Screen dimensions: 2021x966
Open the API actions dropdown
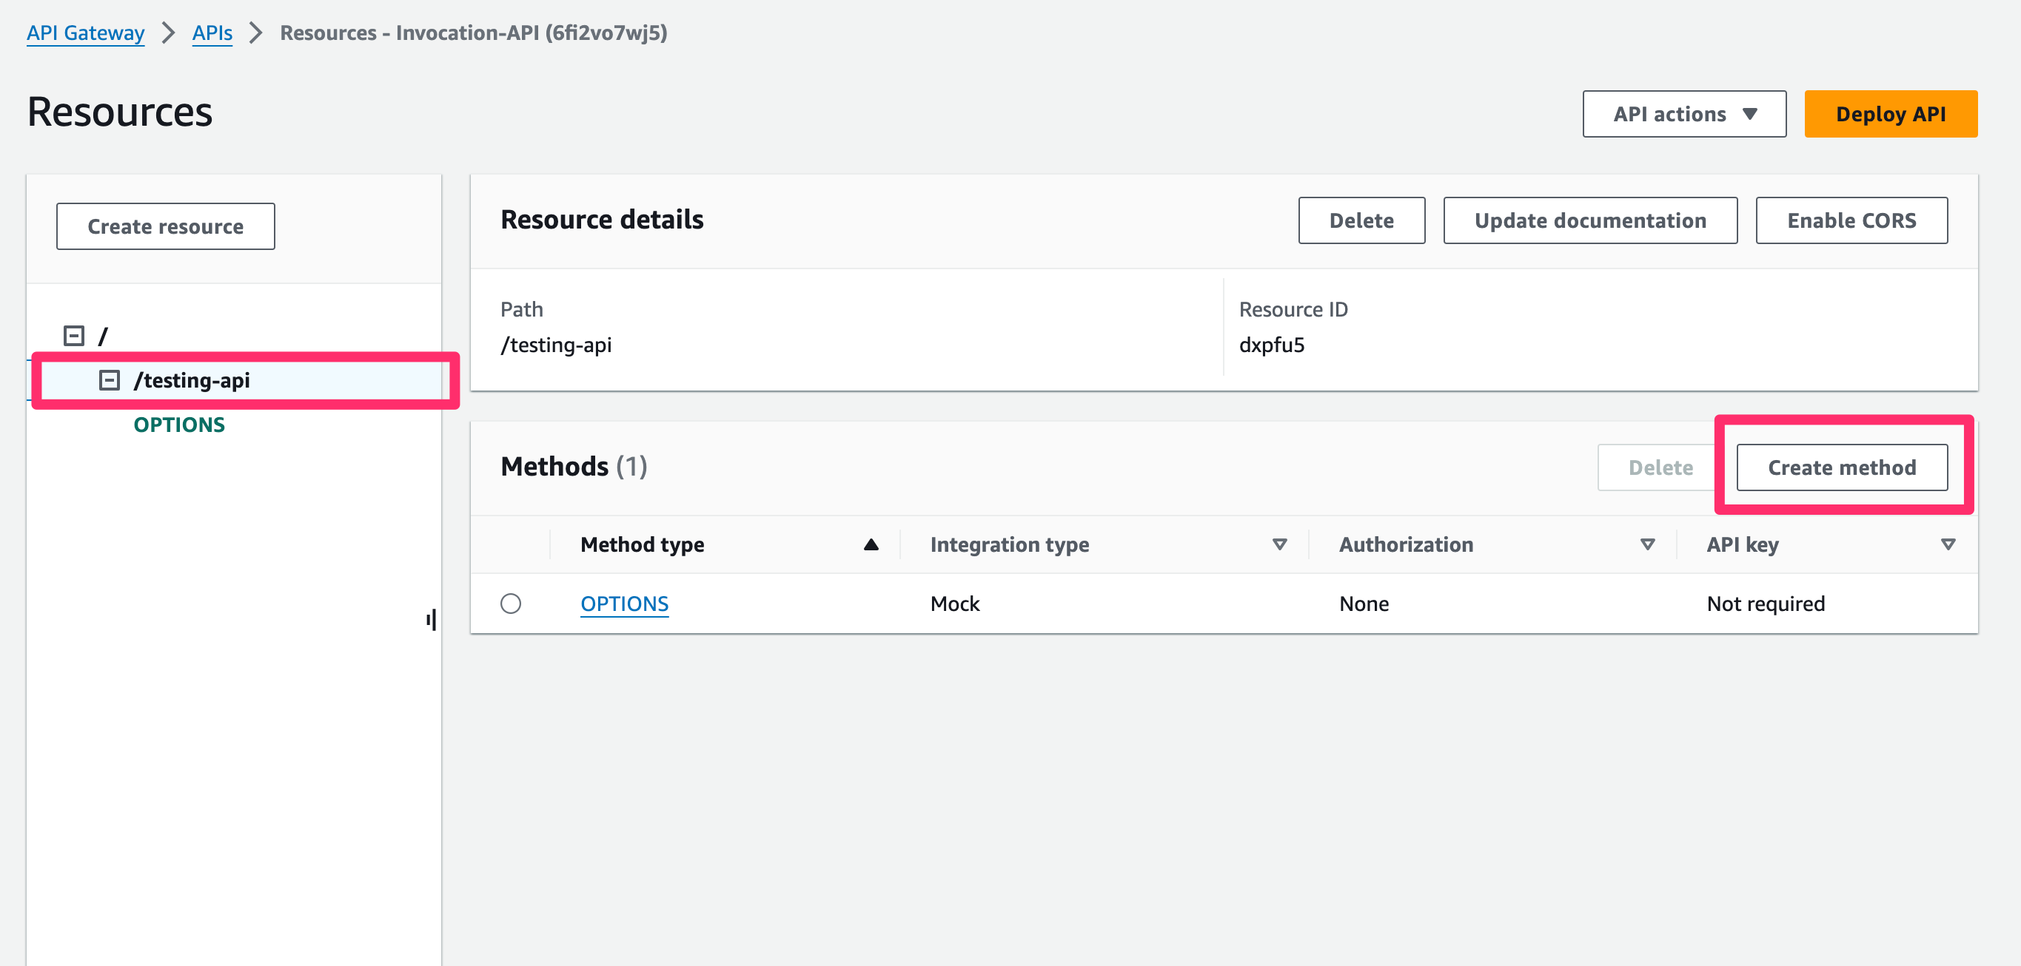[x=1683, y=115]
